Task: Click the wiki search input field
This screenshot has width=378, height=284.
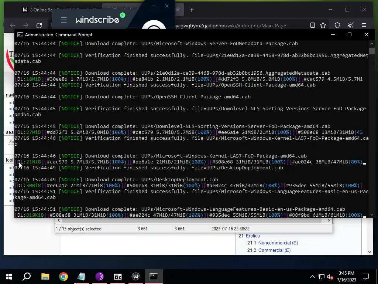Action: (x=11, y=142)
